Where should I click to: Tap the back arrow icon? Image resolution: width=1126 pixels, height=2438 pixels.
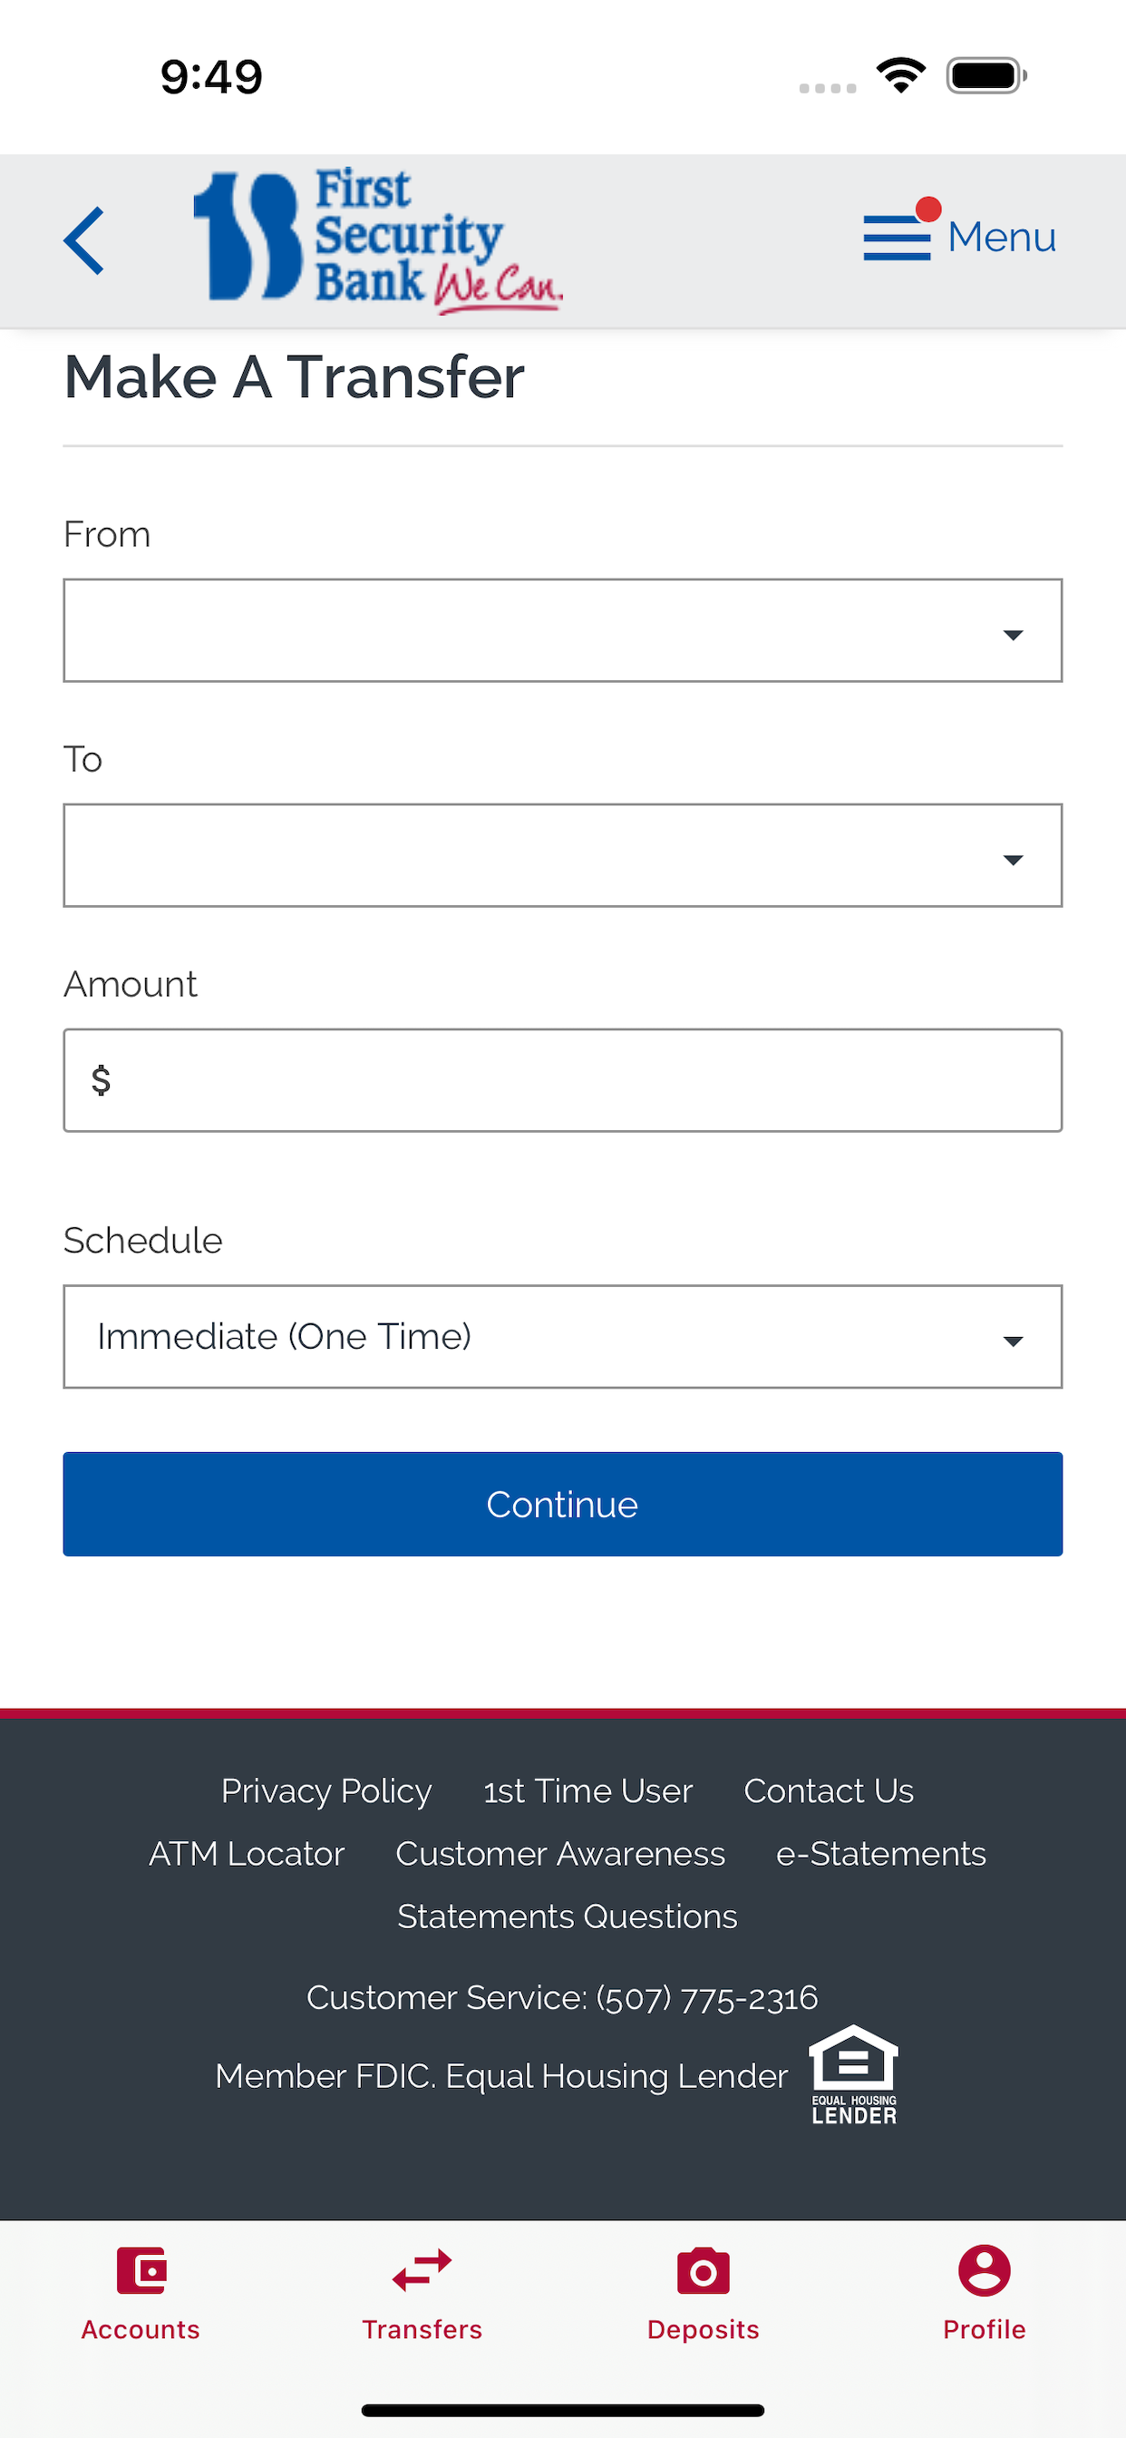(83, 240)
